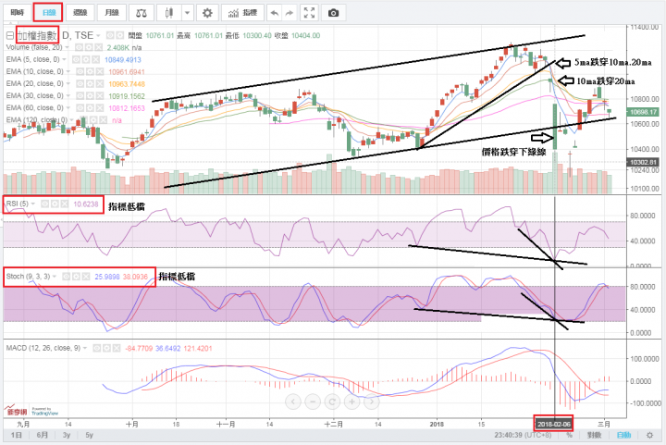This screenshot has height=445, width=666.
Task: Redo the last chart action
Action: tap(290, 13)
